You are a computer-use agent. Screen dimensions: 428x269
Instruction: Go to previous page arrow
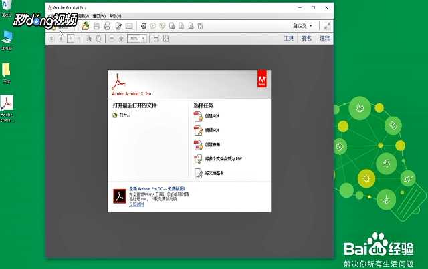[51, 39]
